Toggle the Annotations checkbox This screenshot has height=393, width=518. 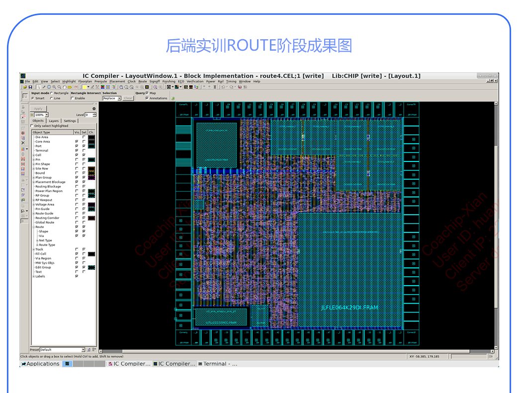(147, 98)
